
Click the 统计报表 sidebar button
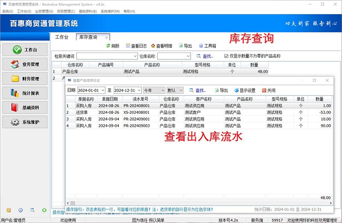(x=25, y=93)
